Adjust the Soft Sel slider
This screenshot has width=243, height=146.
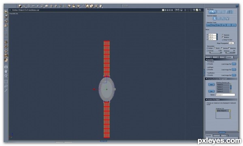pos(215,53)
